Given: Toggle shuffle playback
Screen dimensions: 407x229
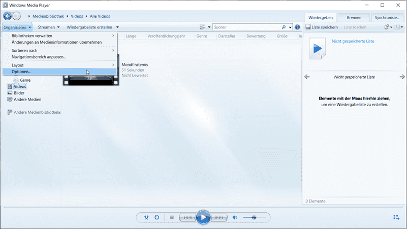Looking at the screenshot, I should [146, 217].
